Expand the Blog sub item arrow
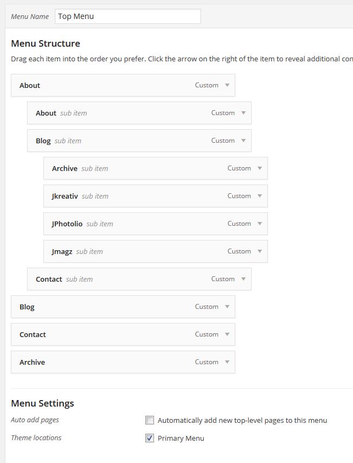The height and width of the screenshot is (463, 353). click(x=243, y=141)
